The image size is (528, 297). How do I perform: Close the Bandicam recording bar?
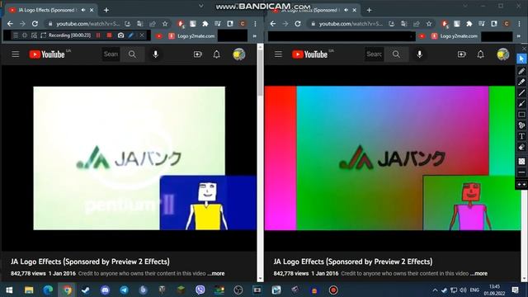pyautogui.click(x=142, y=35)
